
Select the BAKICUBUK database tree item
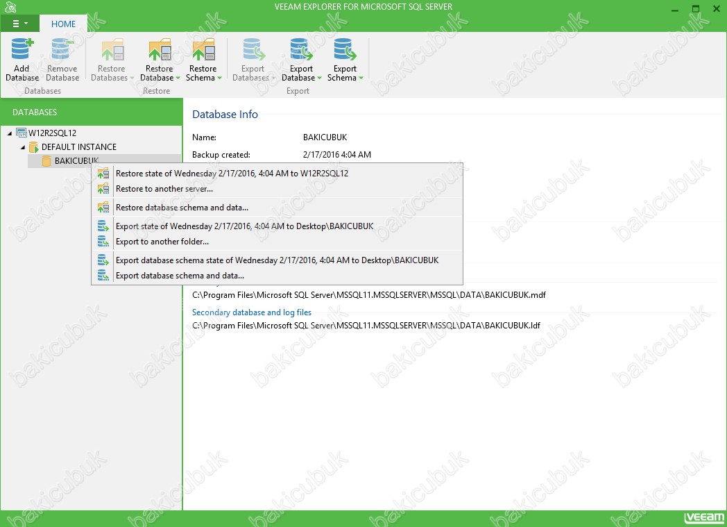[76, 161]
